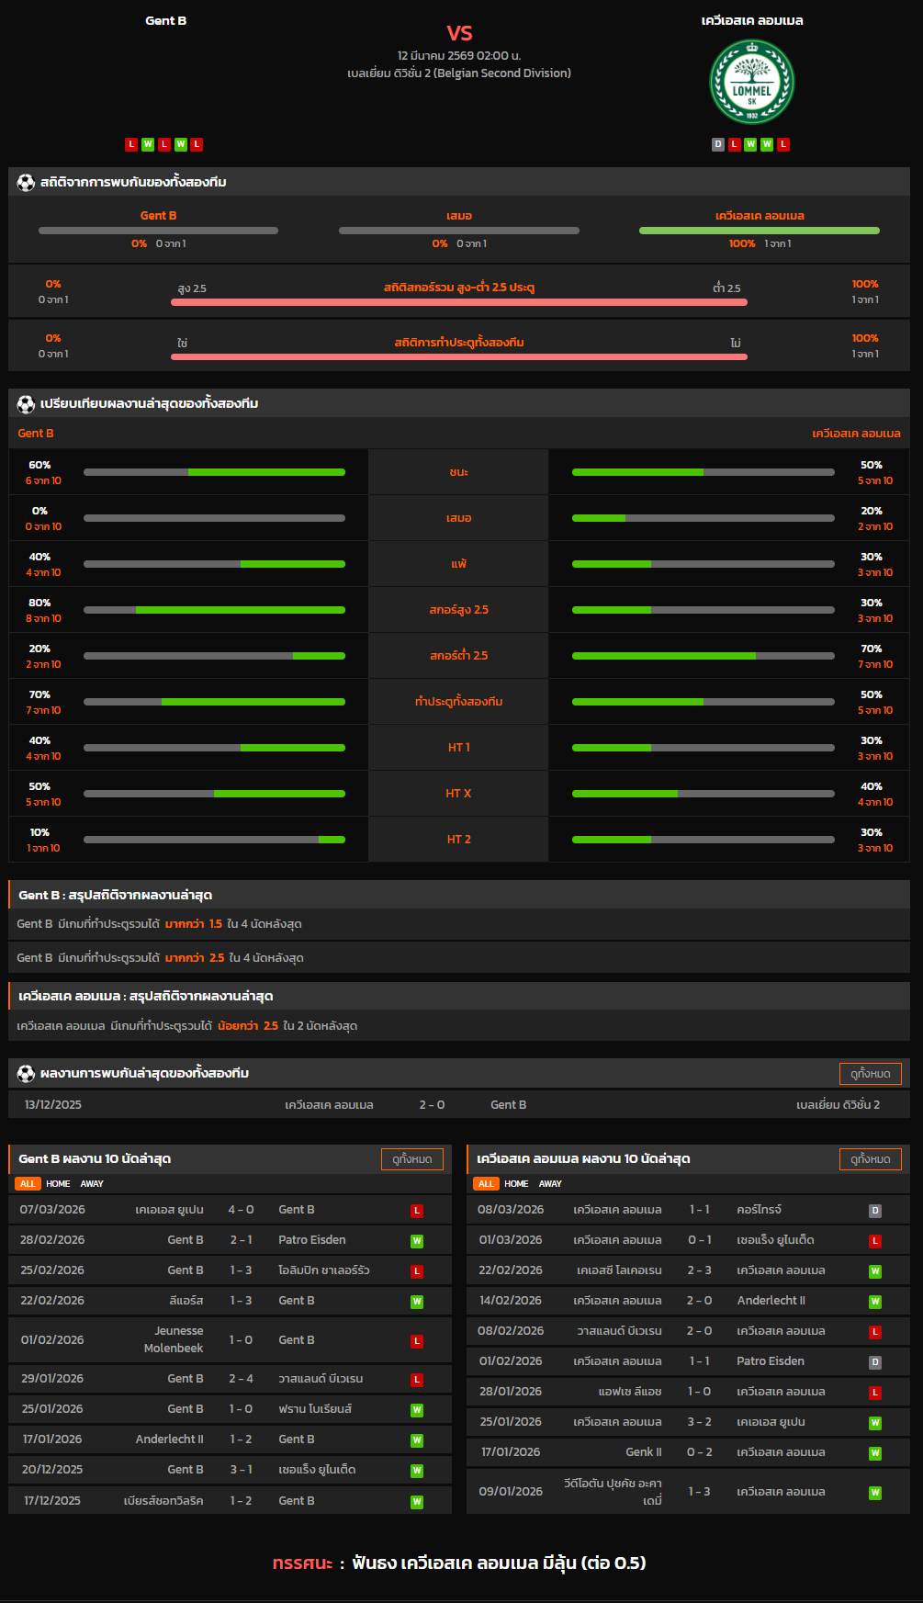Screen dimensions: 923x1603
Task: Click red L result badge for 07/03/2026 match
Action: point(417,1211)
